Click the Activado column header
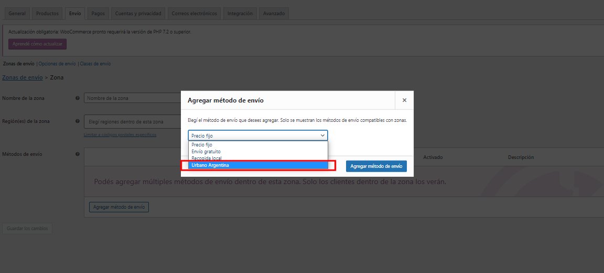Screen dimensions: 604x273 (x=433, y=157)
